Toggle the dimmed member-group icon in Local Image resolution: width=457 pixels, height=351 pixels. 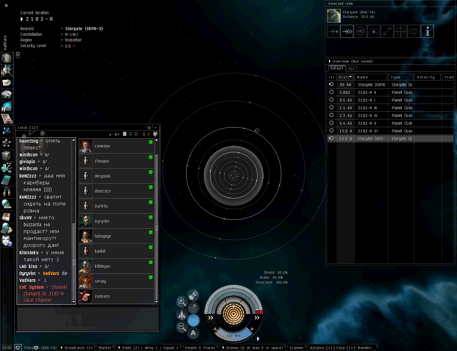[149, 134]
